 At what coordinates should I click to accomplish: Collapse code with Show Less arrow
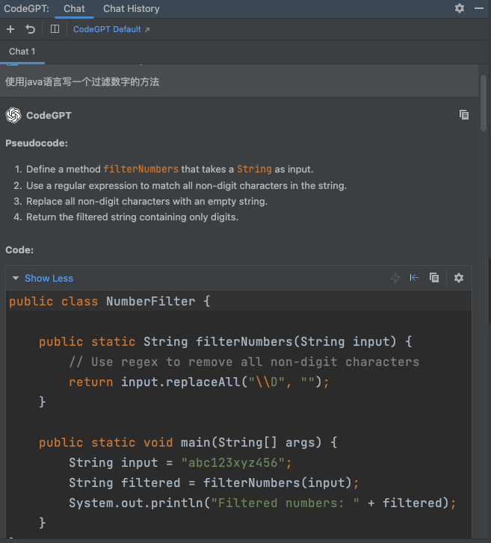tap(15, 278)
